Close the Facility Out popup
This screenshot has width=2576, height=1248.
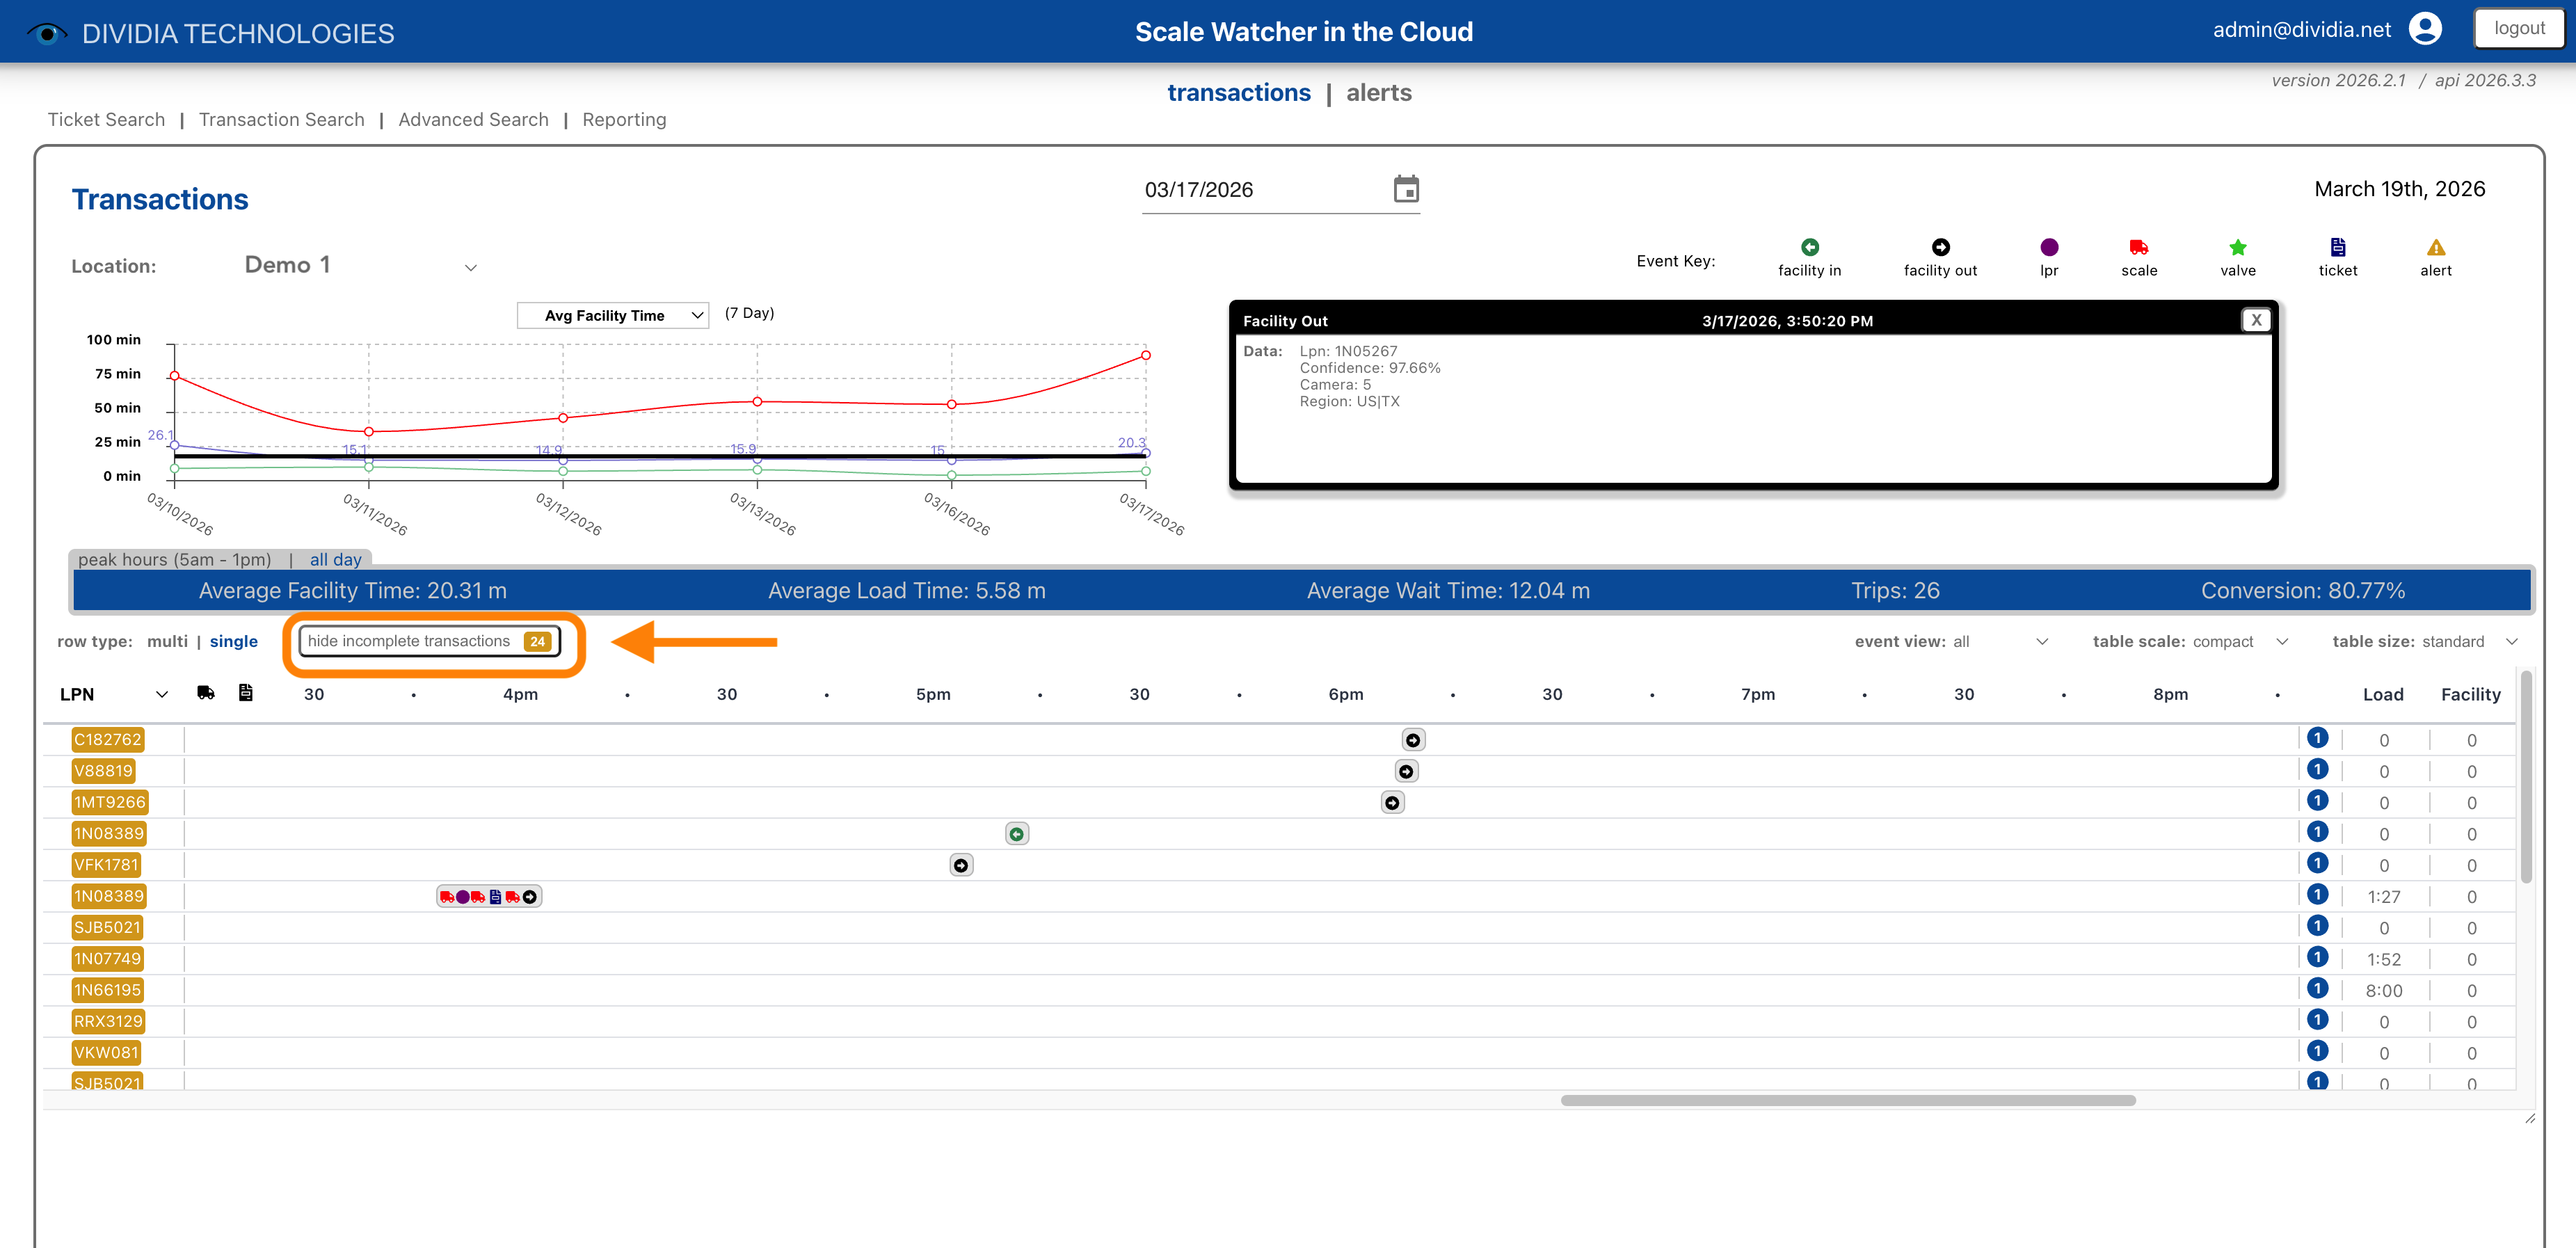(x=2255, y=320)
